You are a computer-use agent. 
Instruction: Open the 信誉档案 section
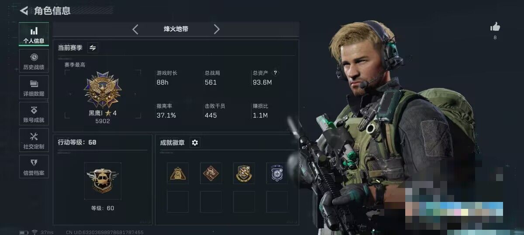[34, 167]
